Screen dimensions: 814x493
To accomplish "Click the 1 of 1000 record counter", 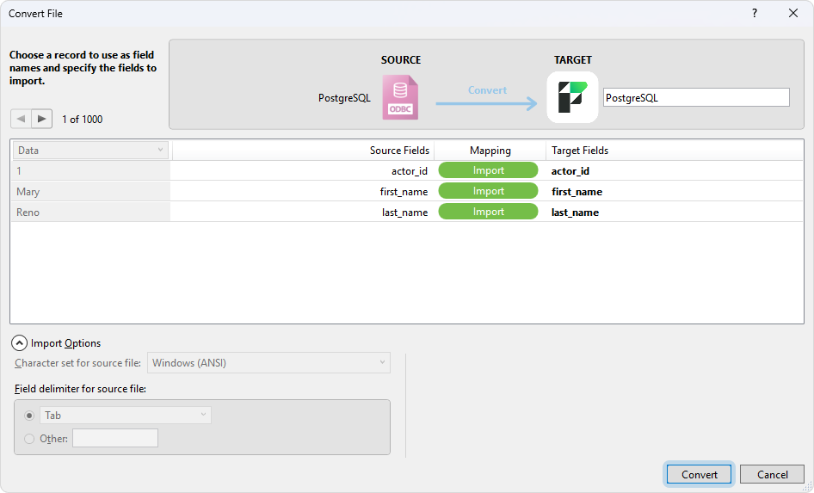I will [82, 120].
